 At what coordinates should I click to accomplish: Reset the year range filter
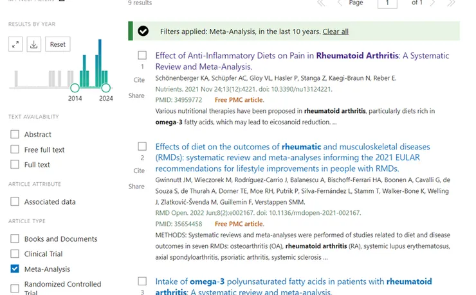tap(58, 44)
